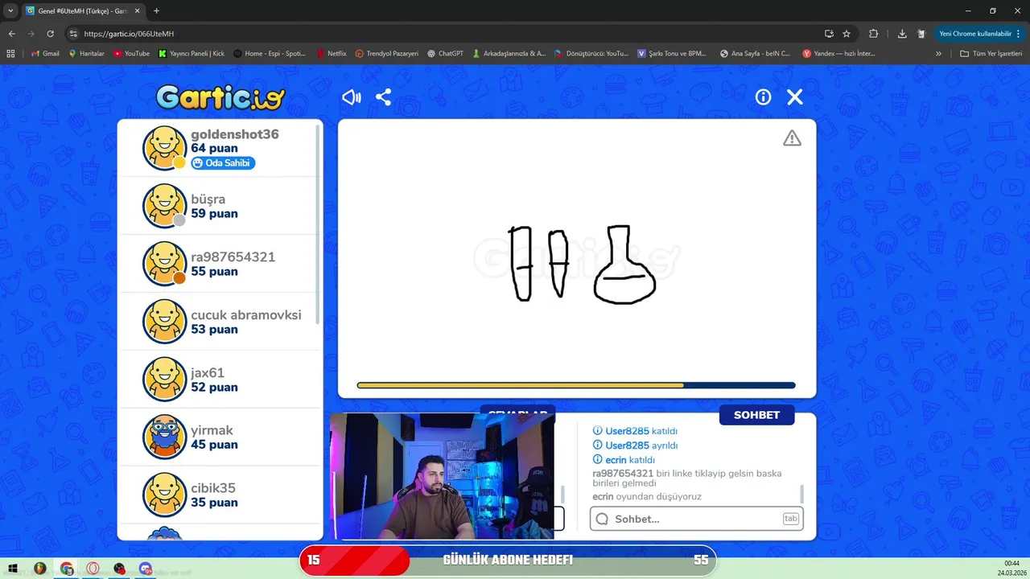Open Tüm Yer İşaretleri folder
The height and width of the screenshot is (579, 1030).
pos(991,54)
